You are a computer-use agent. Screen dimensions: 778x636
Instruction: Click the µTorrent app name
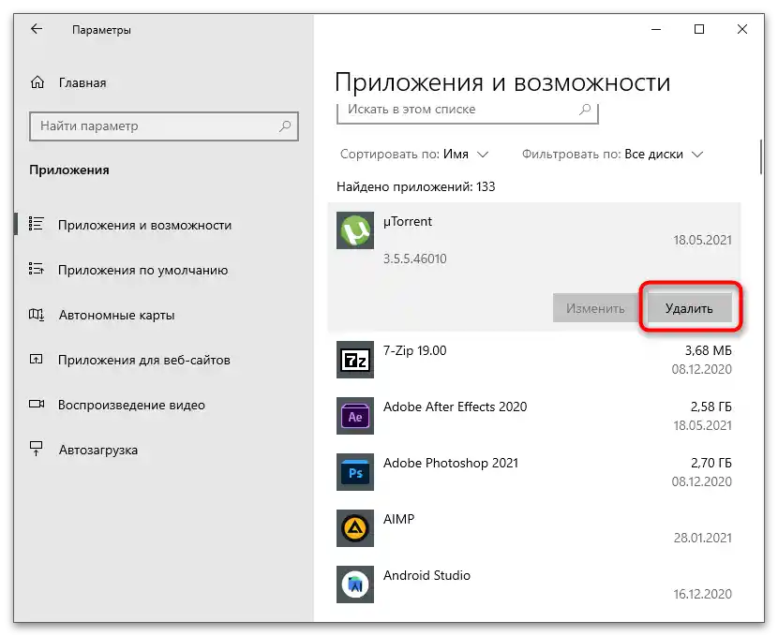point(408,222)
